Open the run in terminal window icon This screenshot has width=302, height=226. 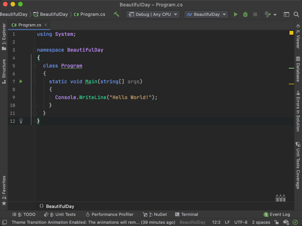pos(287,14)
